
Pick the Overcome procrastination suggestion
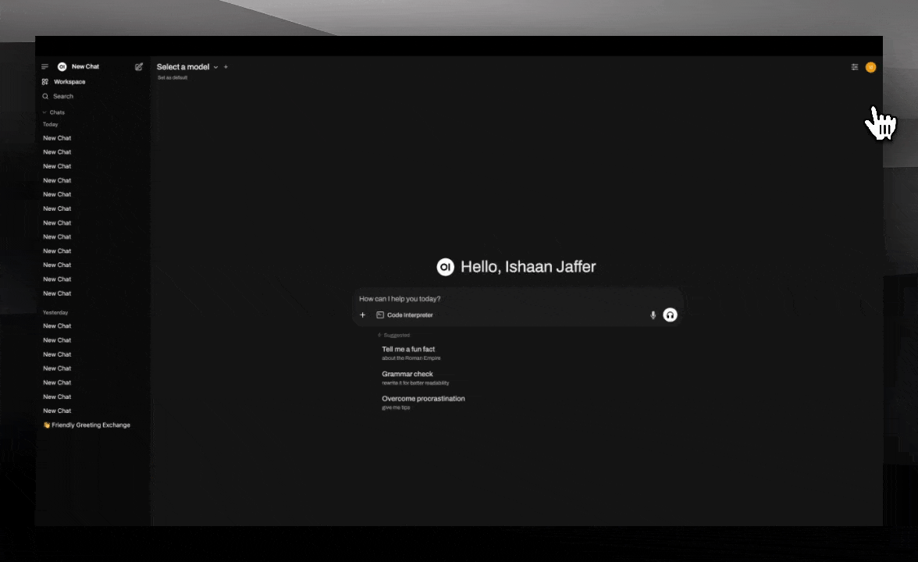[423, 399]
